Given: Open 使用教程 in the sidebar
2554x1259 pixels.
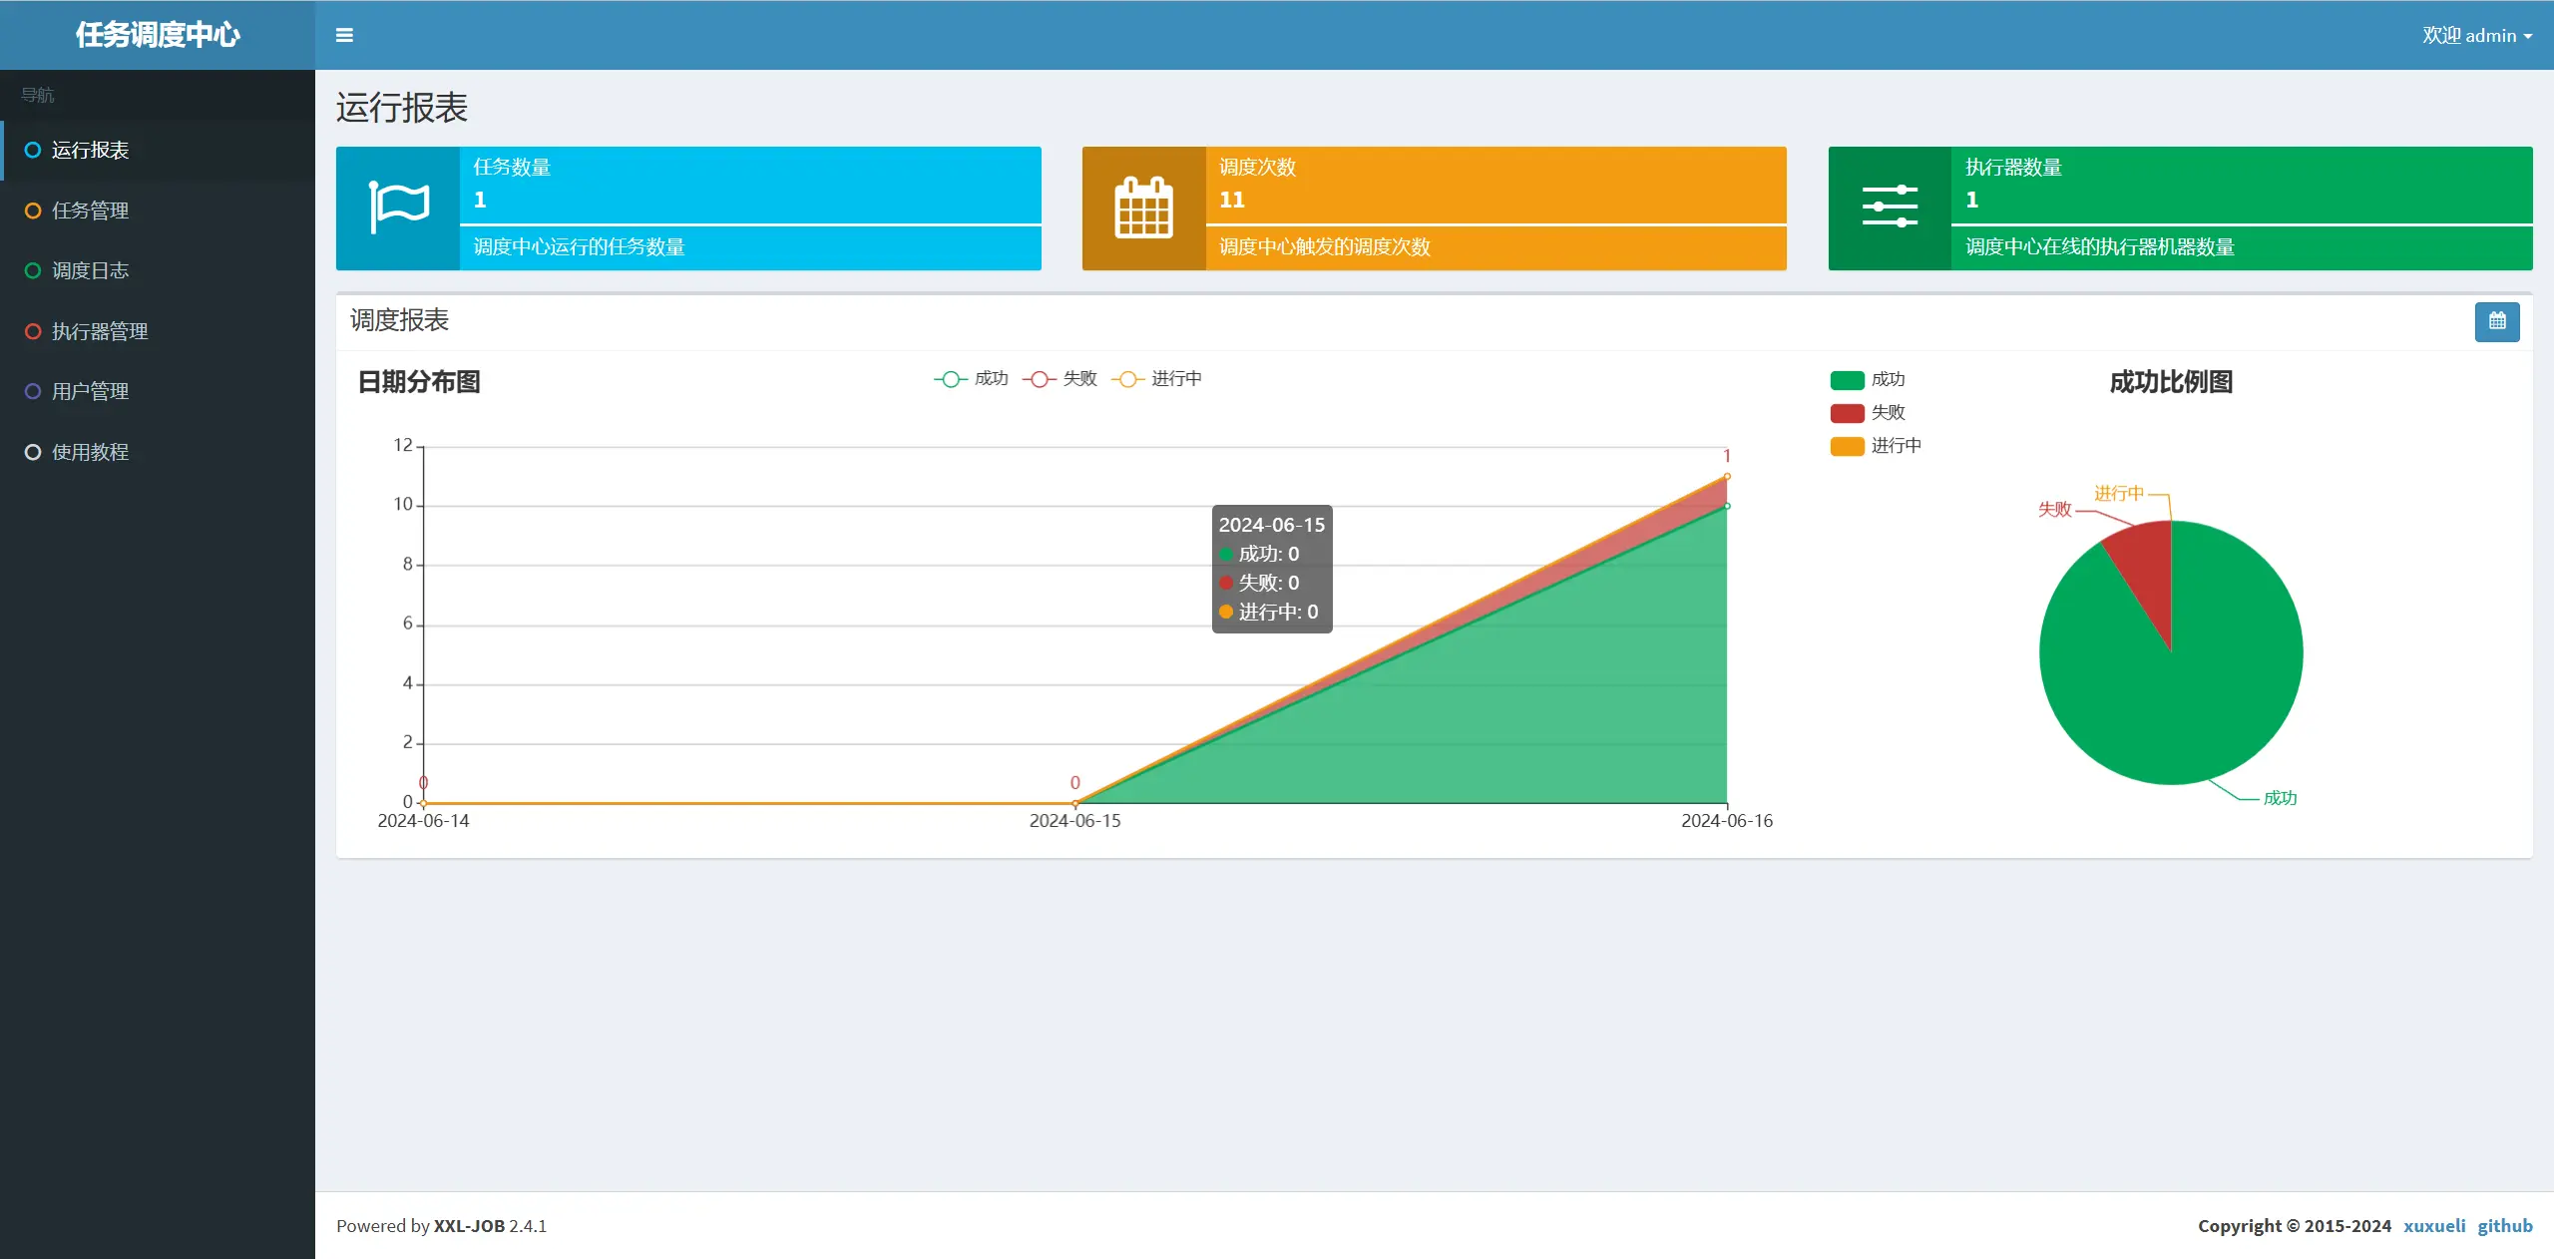Looking at the screenshot, I should pos(90,452).
